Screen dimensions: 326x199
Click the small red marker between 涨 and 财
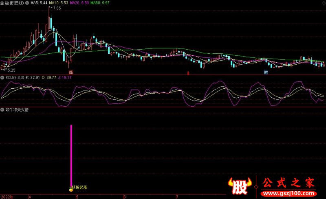[x=188, y=73]
